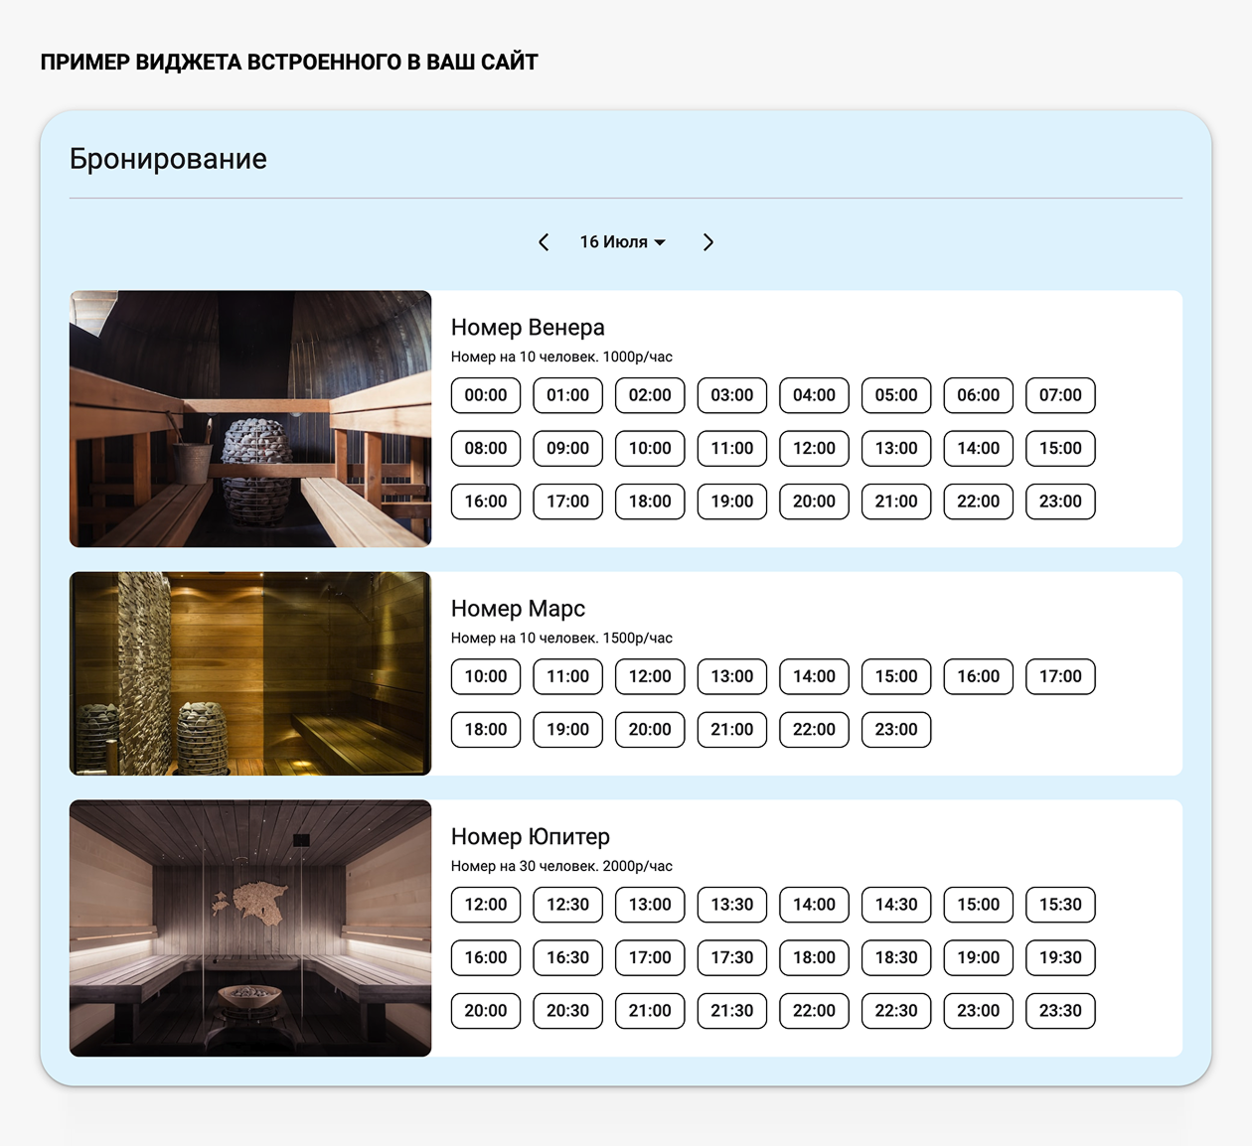Pick 13:00 slot in Номер Юпитер
This screenshot has height=1146, width=1252.
650,905
